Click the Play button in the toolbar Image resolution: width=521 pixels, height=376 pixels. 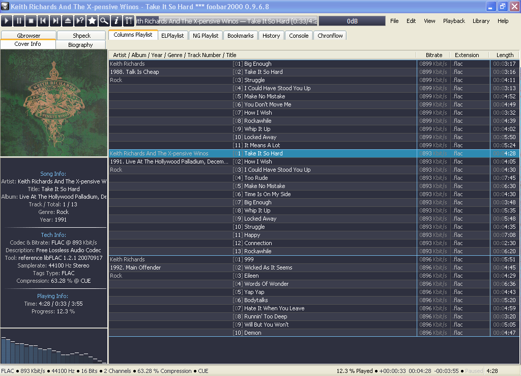[x=7, y=21]
